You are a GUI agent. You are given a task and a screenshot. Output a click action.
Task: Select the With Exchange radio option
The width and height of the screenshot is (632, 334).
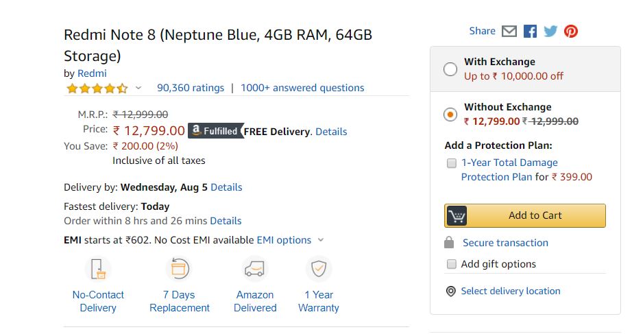pos(450,69)
